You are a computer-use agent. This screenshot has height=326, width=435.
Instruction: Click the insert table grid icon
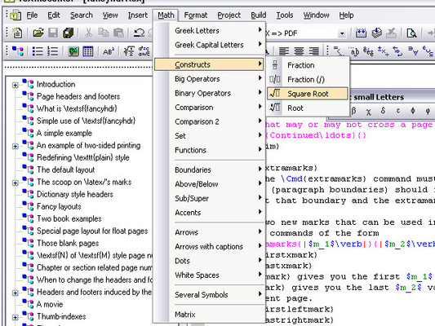(88, 51)
